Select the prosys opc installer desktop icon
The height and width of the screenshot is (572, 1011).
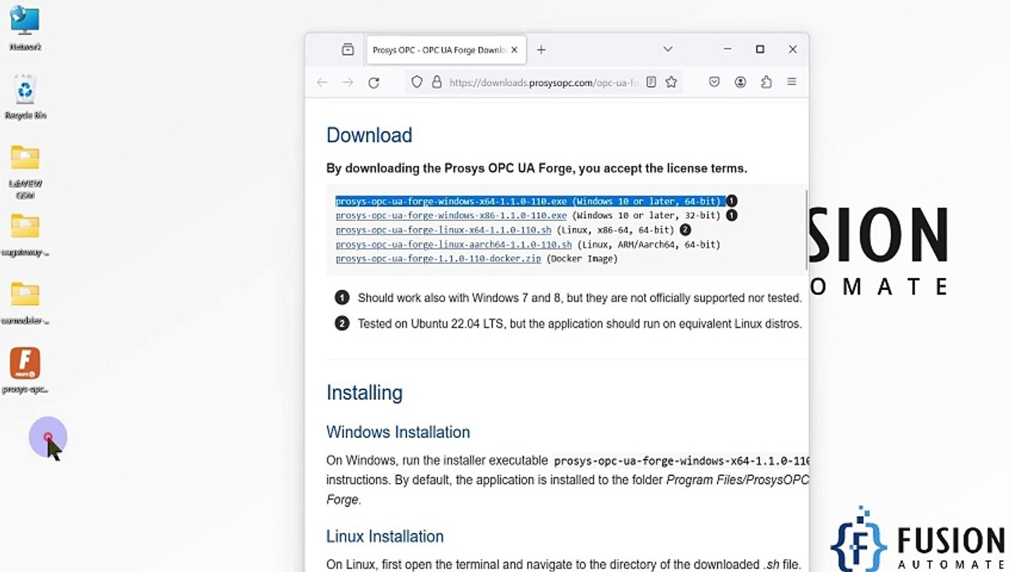pyautogui.click(x=25, y=370)
